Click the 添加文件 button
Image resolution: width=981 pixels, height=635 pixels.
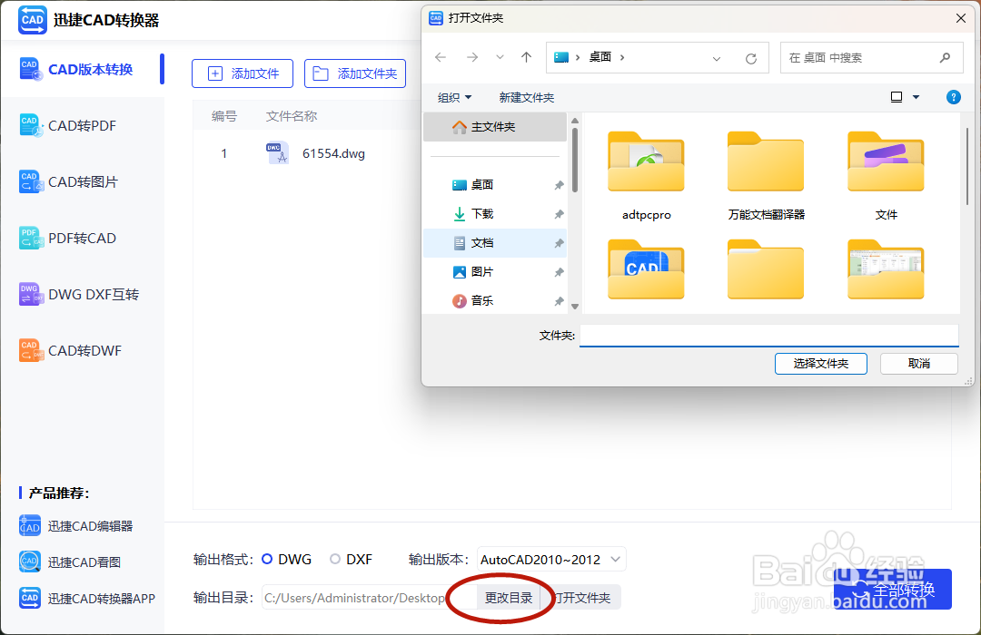(243, 73)
